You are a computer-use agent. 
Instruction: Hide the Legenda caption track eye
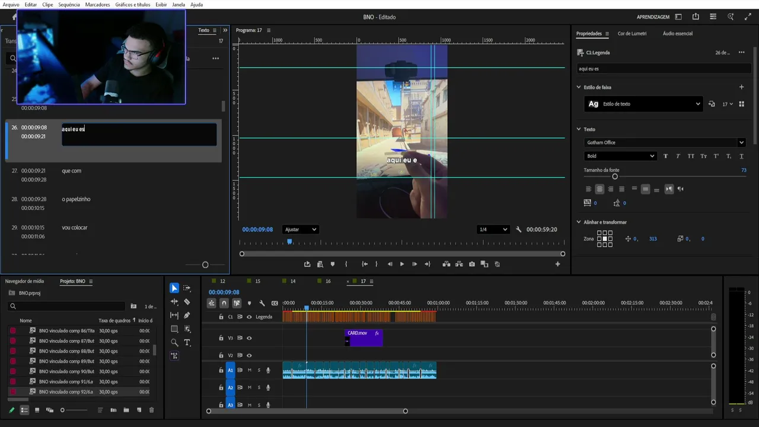coord(249,317)
